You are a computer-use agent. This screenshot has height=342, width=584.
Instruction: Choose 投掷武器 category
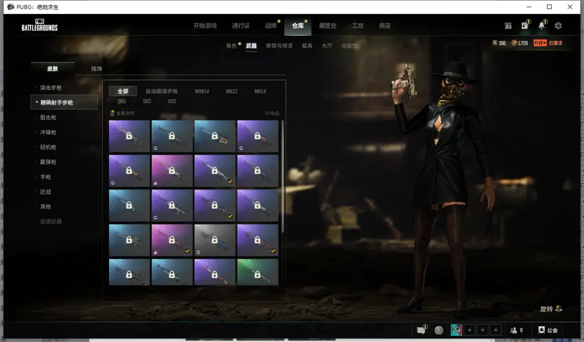51,222
